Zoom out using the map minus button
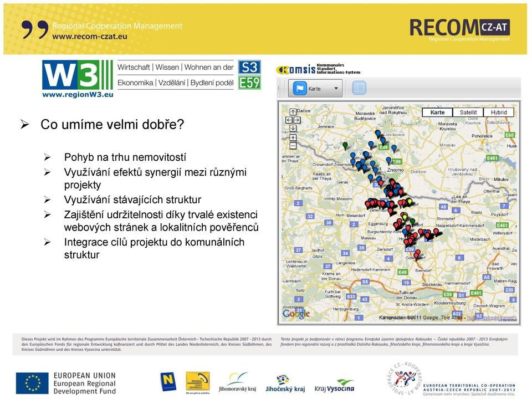This screenshot has width=532, height=399. point(293,146)
